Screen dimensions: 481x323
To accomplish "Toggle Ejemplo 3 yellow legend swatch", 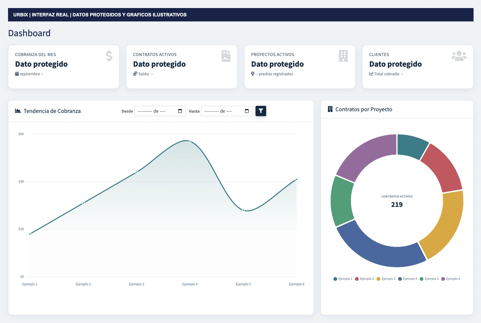I will (378, 279).
